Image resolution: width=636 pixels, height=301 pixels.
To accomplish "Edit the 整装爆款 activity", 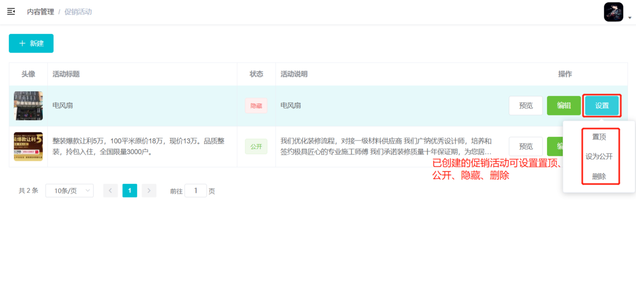I will coord(555,147).
